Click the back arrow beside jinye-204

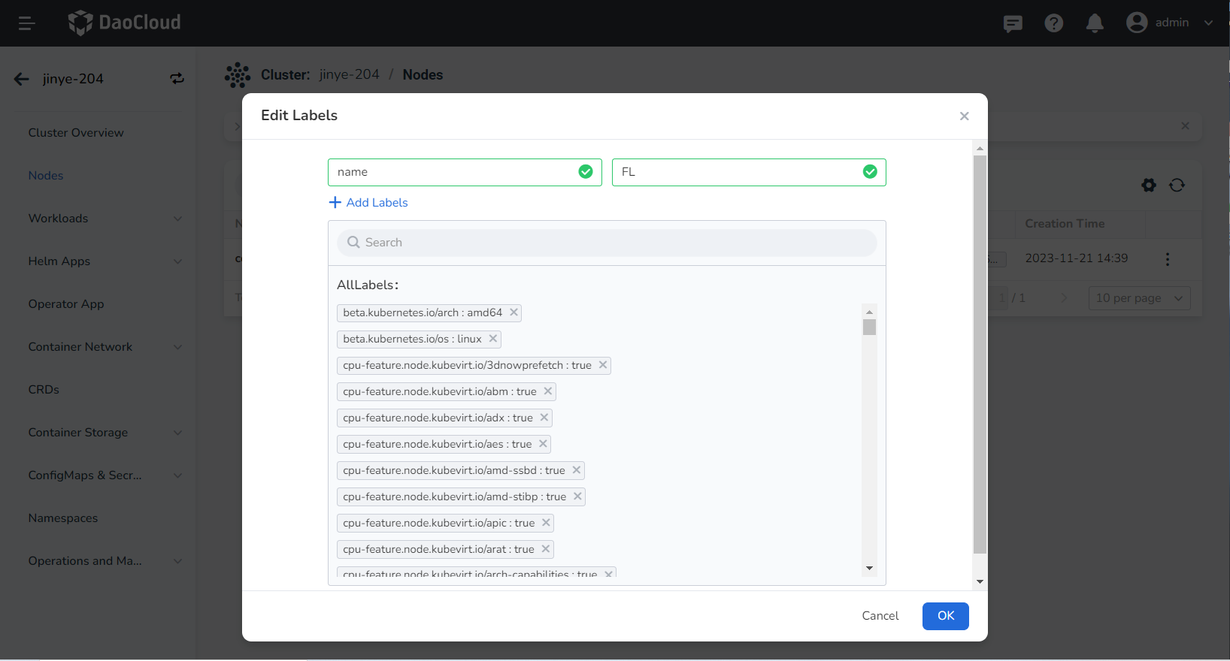point(21,79)
